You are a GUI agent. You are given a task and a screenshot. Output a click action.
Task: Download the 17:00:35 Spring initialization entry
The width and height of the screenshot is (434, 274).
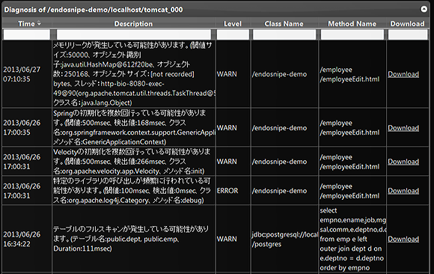pos(403,128)
